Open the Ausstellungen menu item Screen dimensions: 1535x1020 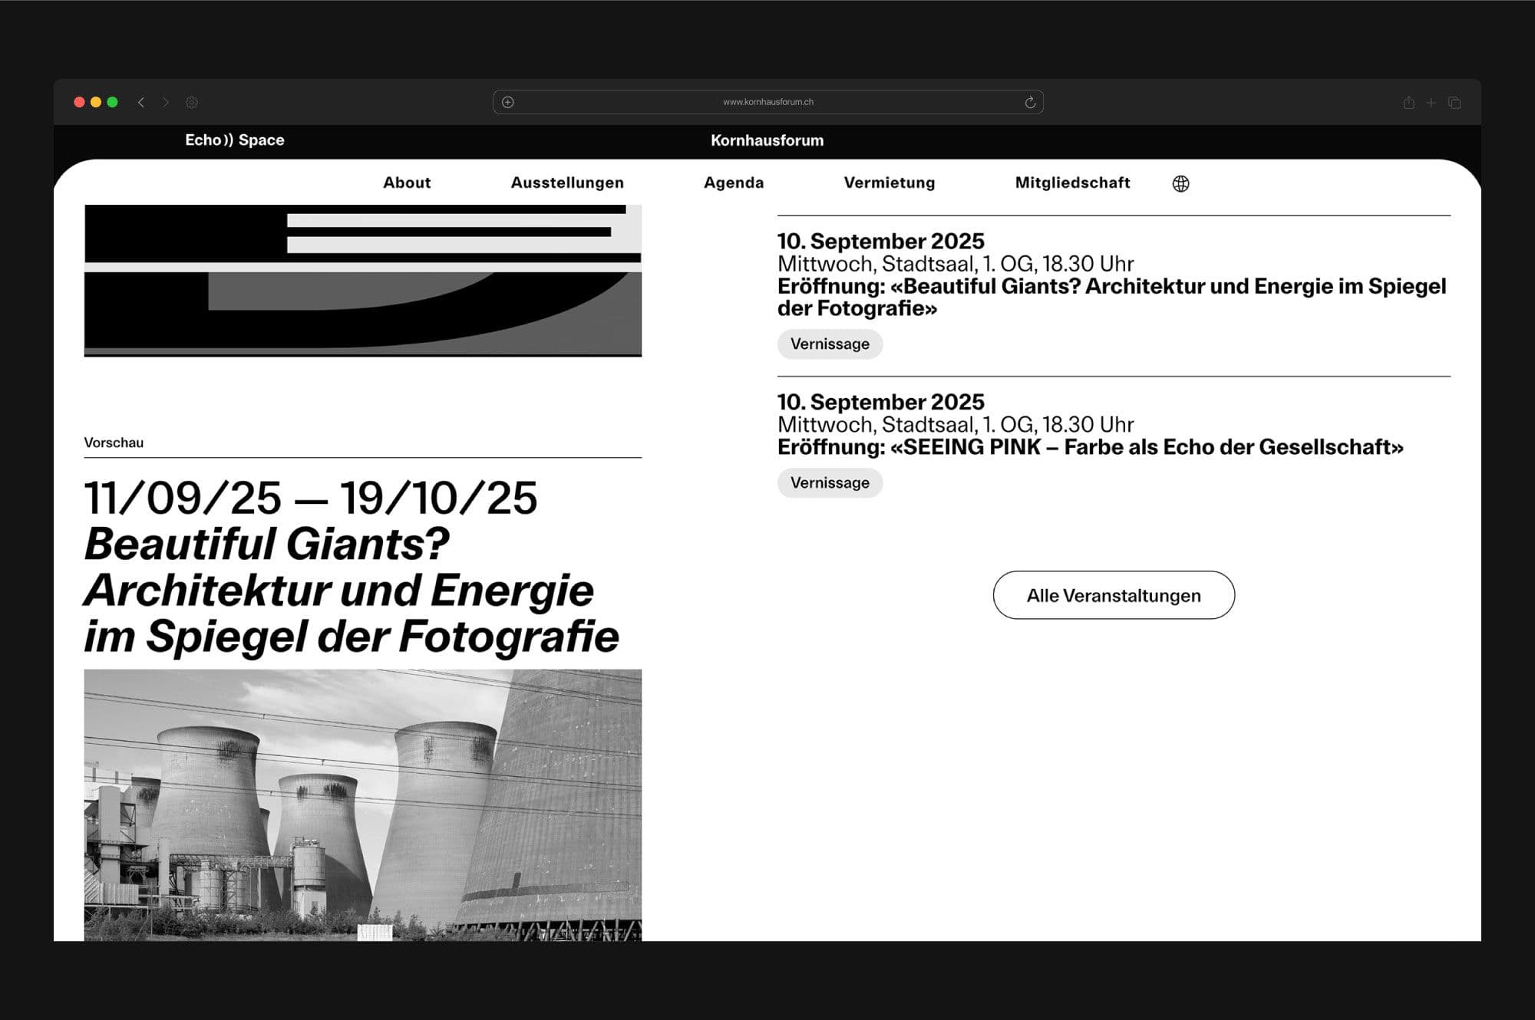click(567, 183)
